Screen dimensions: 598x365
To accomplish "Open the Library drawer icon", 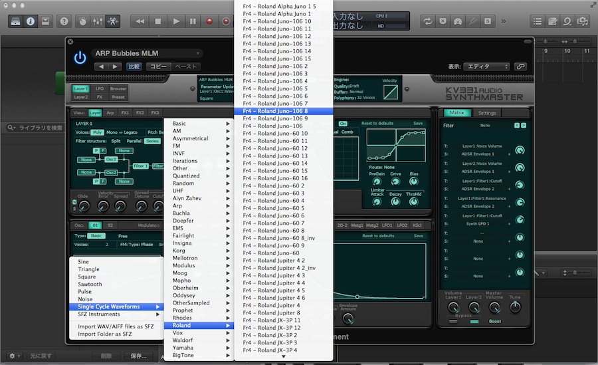I will 15,21.
